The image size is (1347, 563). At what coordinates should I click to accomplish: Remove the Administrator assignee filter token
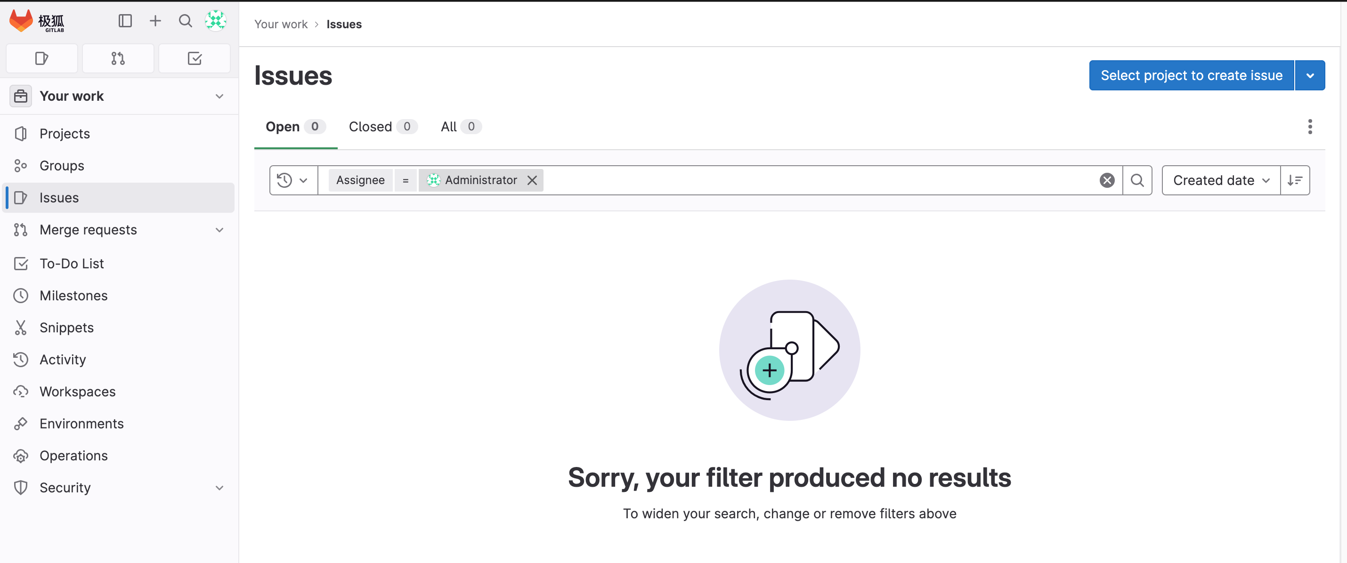tap(532, 180)
